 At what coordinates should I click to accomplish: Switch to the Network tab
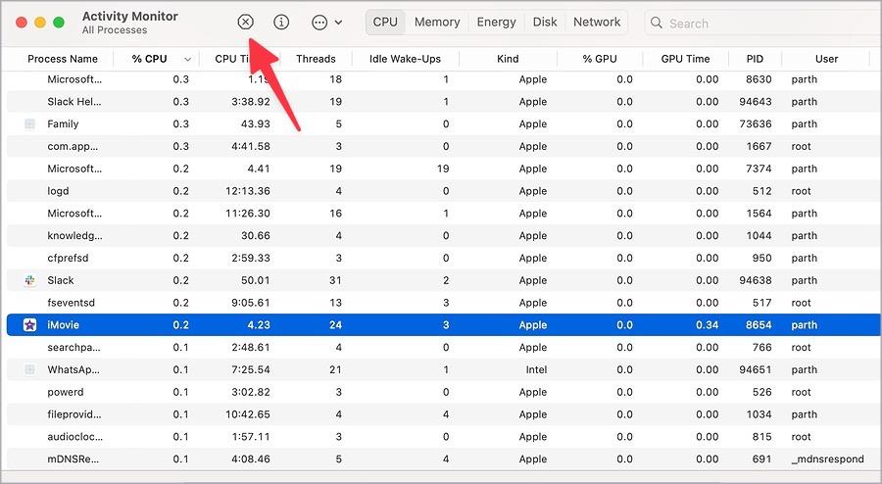(597, 22)
